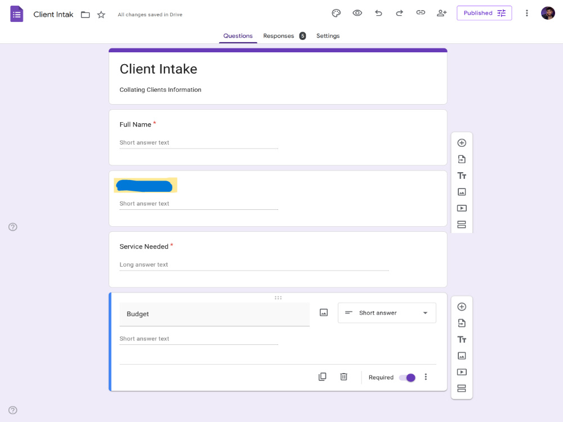Open help icon at mid left edge
This screenshot has height=422, width=563.
click(x=13, y=227)
